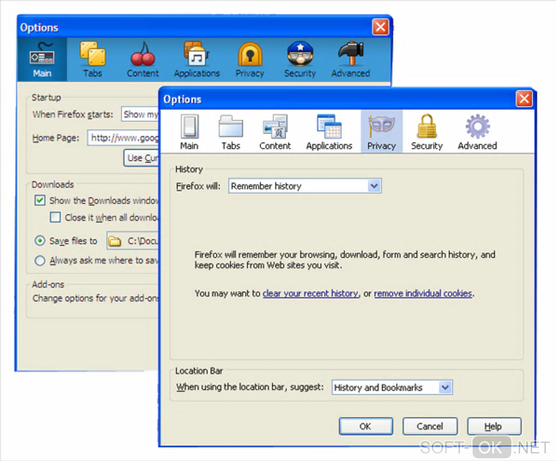Click the Startup group heading
This screenshot has height=461, width=556.
coord(46,97)
